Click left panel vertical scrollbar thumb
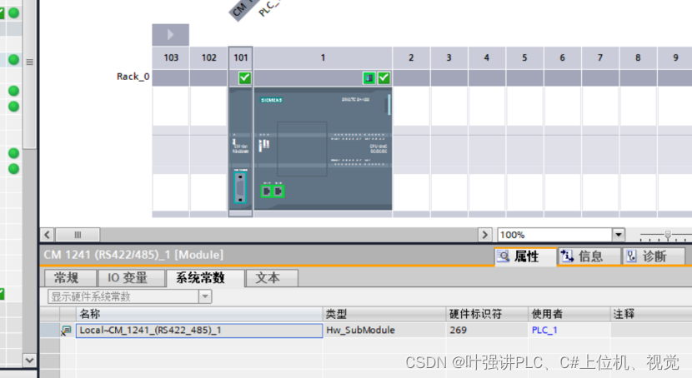692x378 pixels. click(x=29, y=75)
